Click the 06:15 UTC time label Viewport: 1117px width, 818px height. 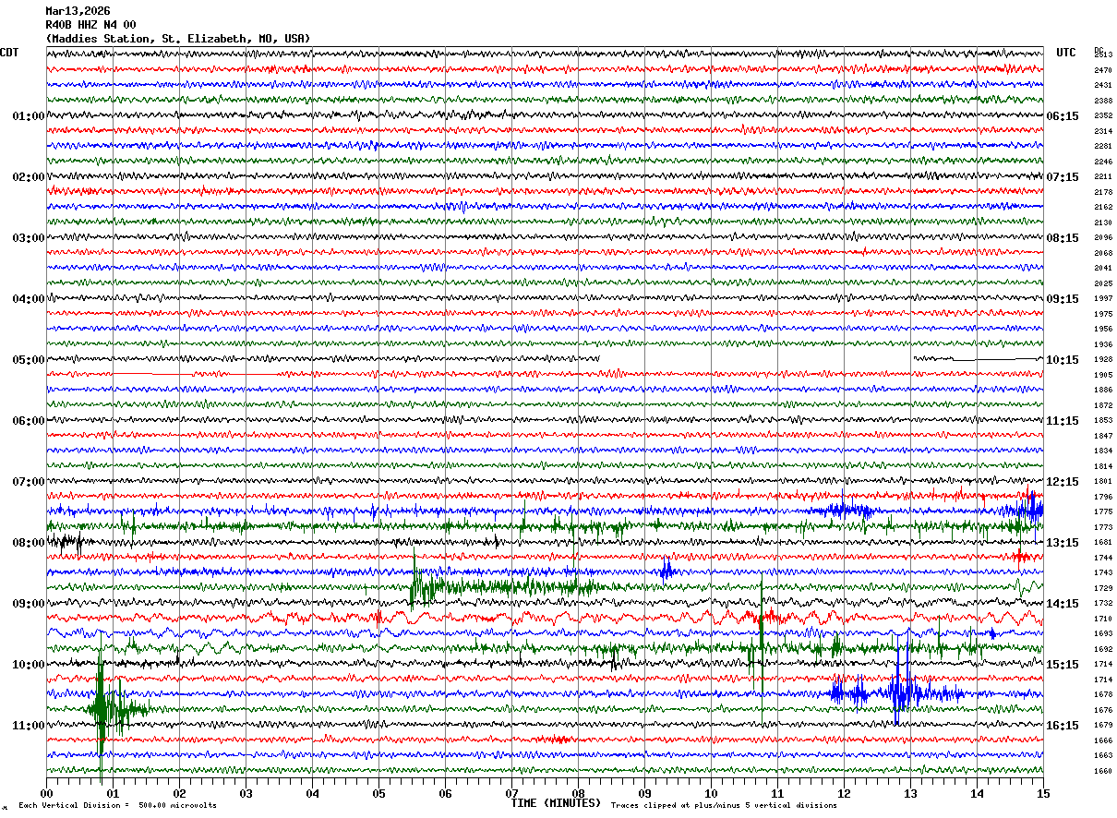point(1062,116)
